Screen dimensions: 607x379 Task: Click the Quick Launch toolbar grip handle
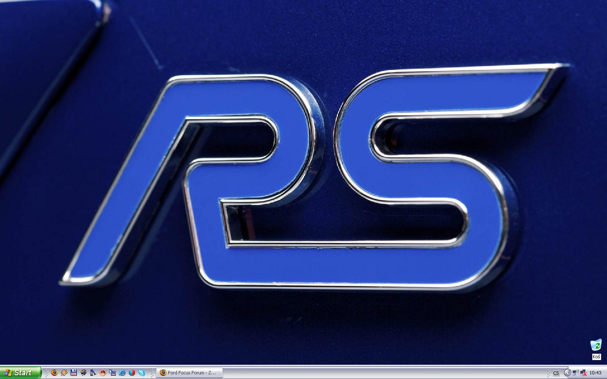click(x=47, y=373)
